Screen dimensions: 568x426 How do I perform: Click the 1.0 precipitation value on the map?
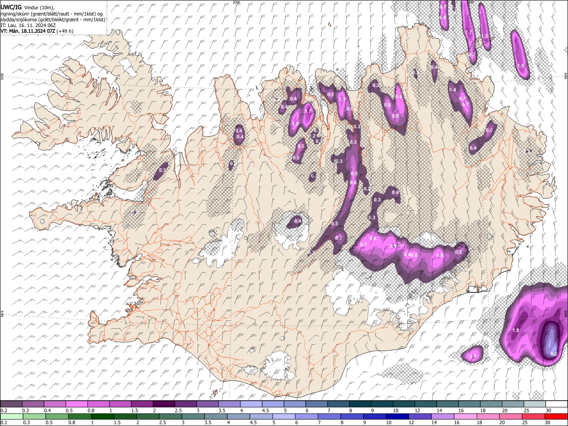tap(296, 124)
